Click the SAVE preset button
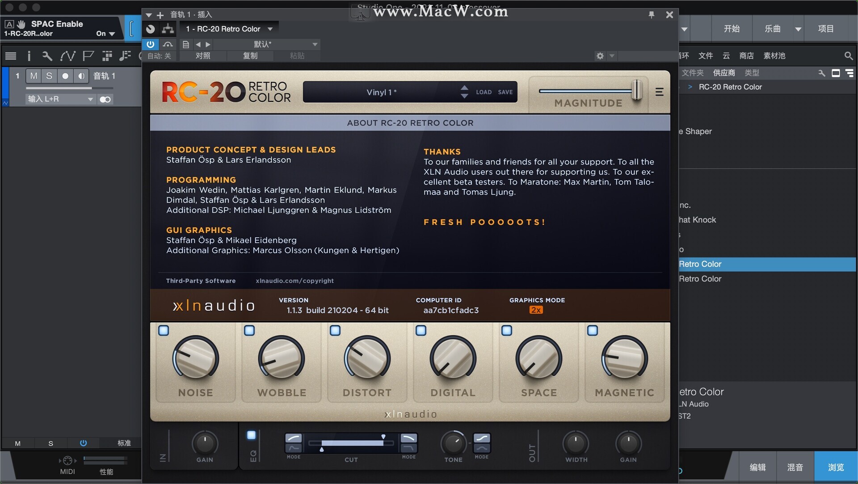 coord(505,92)
